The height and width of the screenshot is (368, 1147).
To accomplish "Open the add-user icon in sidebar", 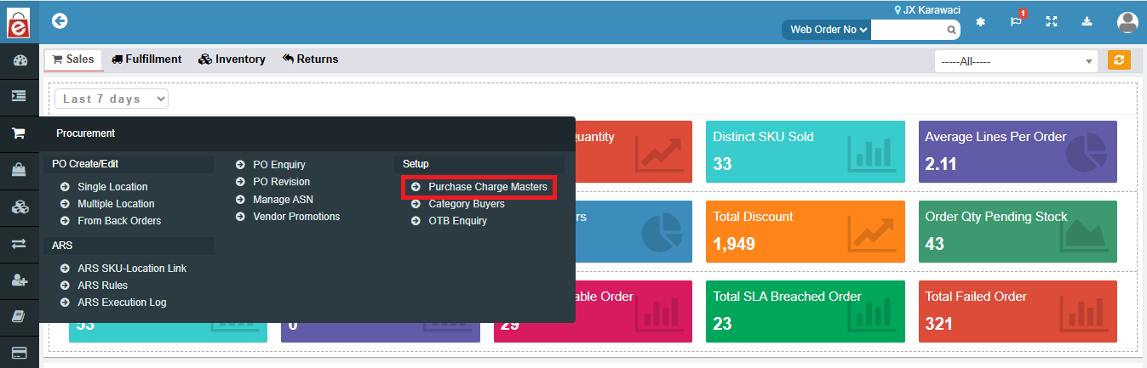I will click(x=19, y=280).
